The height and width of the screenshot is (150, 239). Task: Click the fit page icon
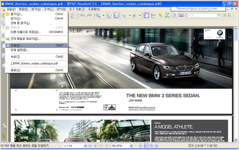point(109,15)
